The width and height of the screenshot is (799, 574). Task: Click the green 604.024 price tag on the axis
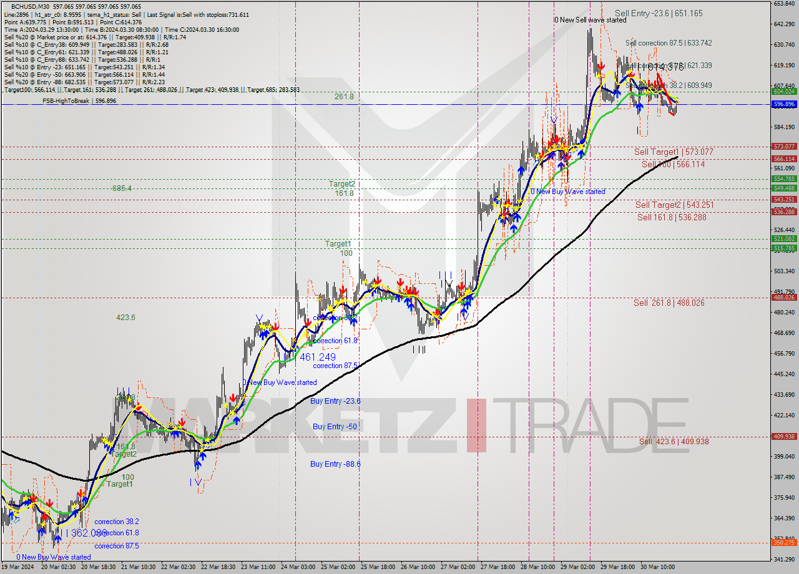click(784, 91)
